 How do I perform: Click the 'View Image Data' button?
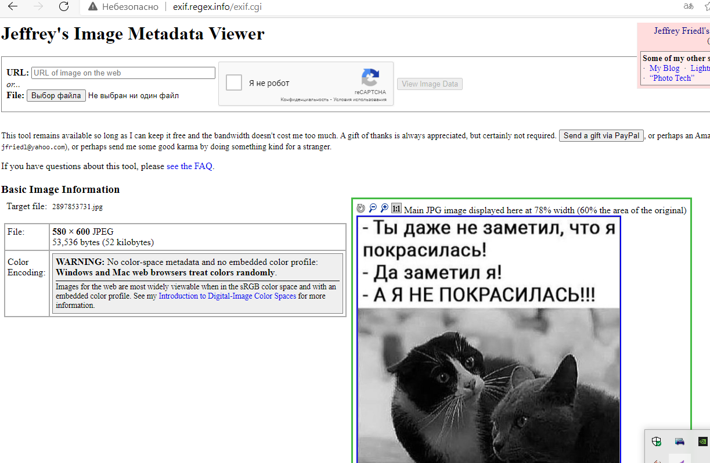430,84
